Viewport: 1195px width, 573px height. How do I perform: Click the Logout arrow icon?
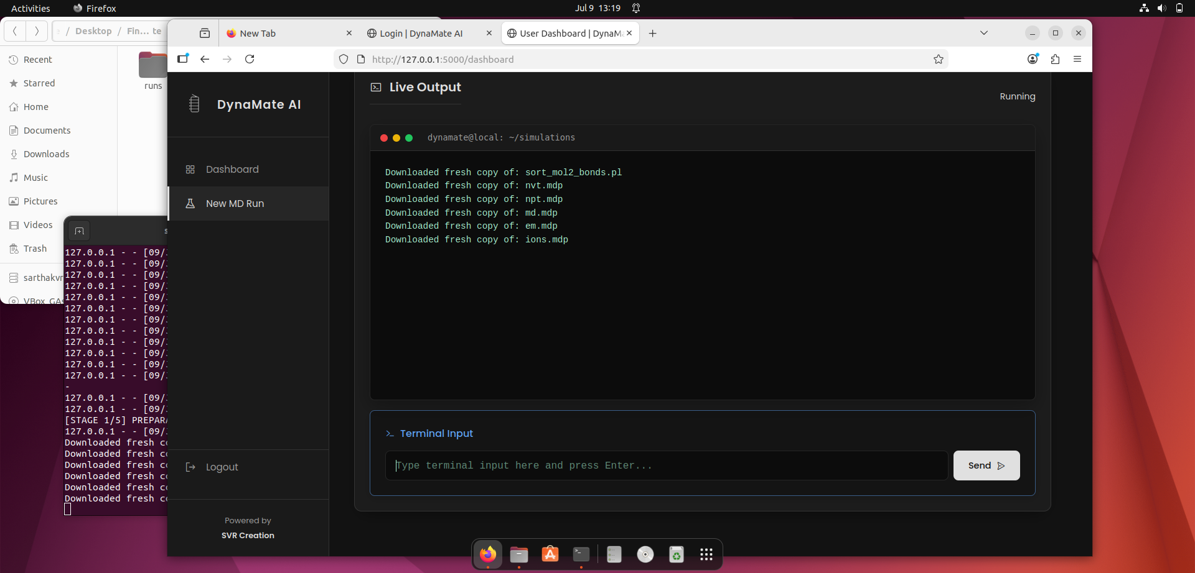pyautogui.click(x=190, y=467)
